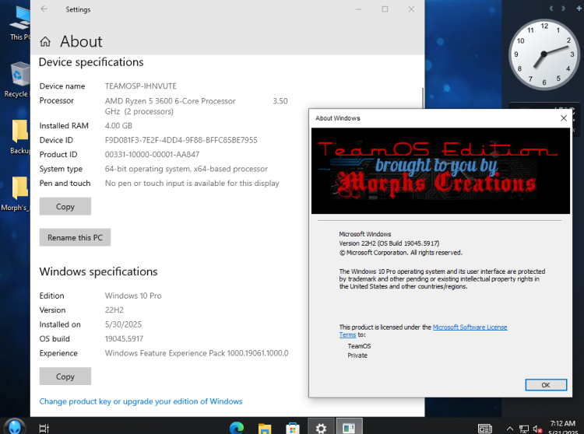Select the Backup folder on desktop

19,136
